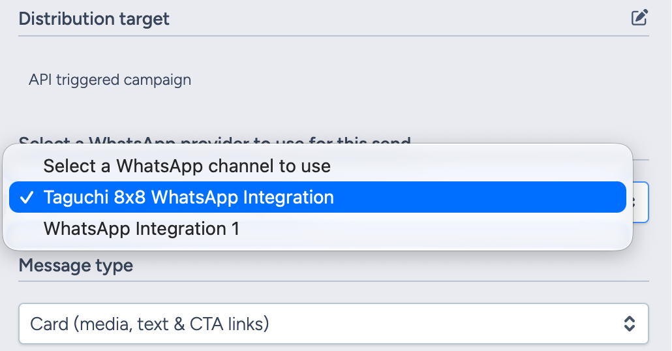Choose Taguchi 8x8 WhatsApp Integration option

tap(318, 197)
